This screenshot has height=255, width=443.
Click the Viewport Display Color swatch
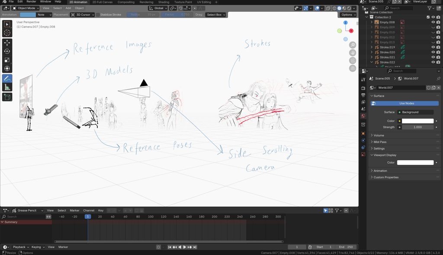click(415, 163)
